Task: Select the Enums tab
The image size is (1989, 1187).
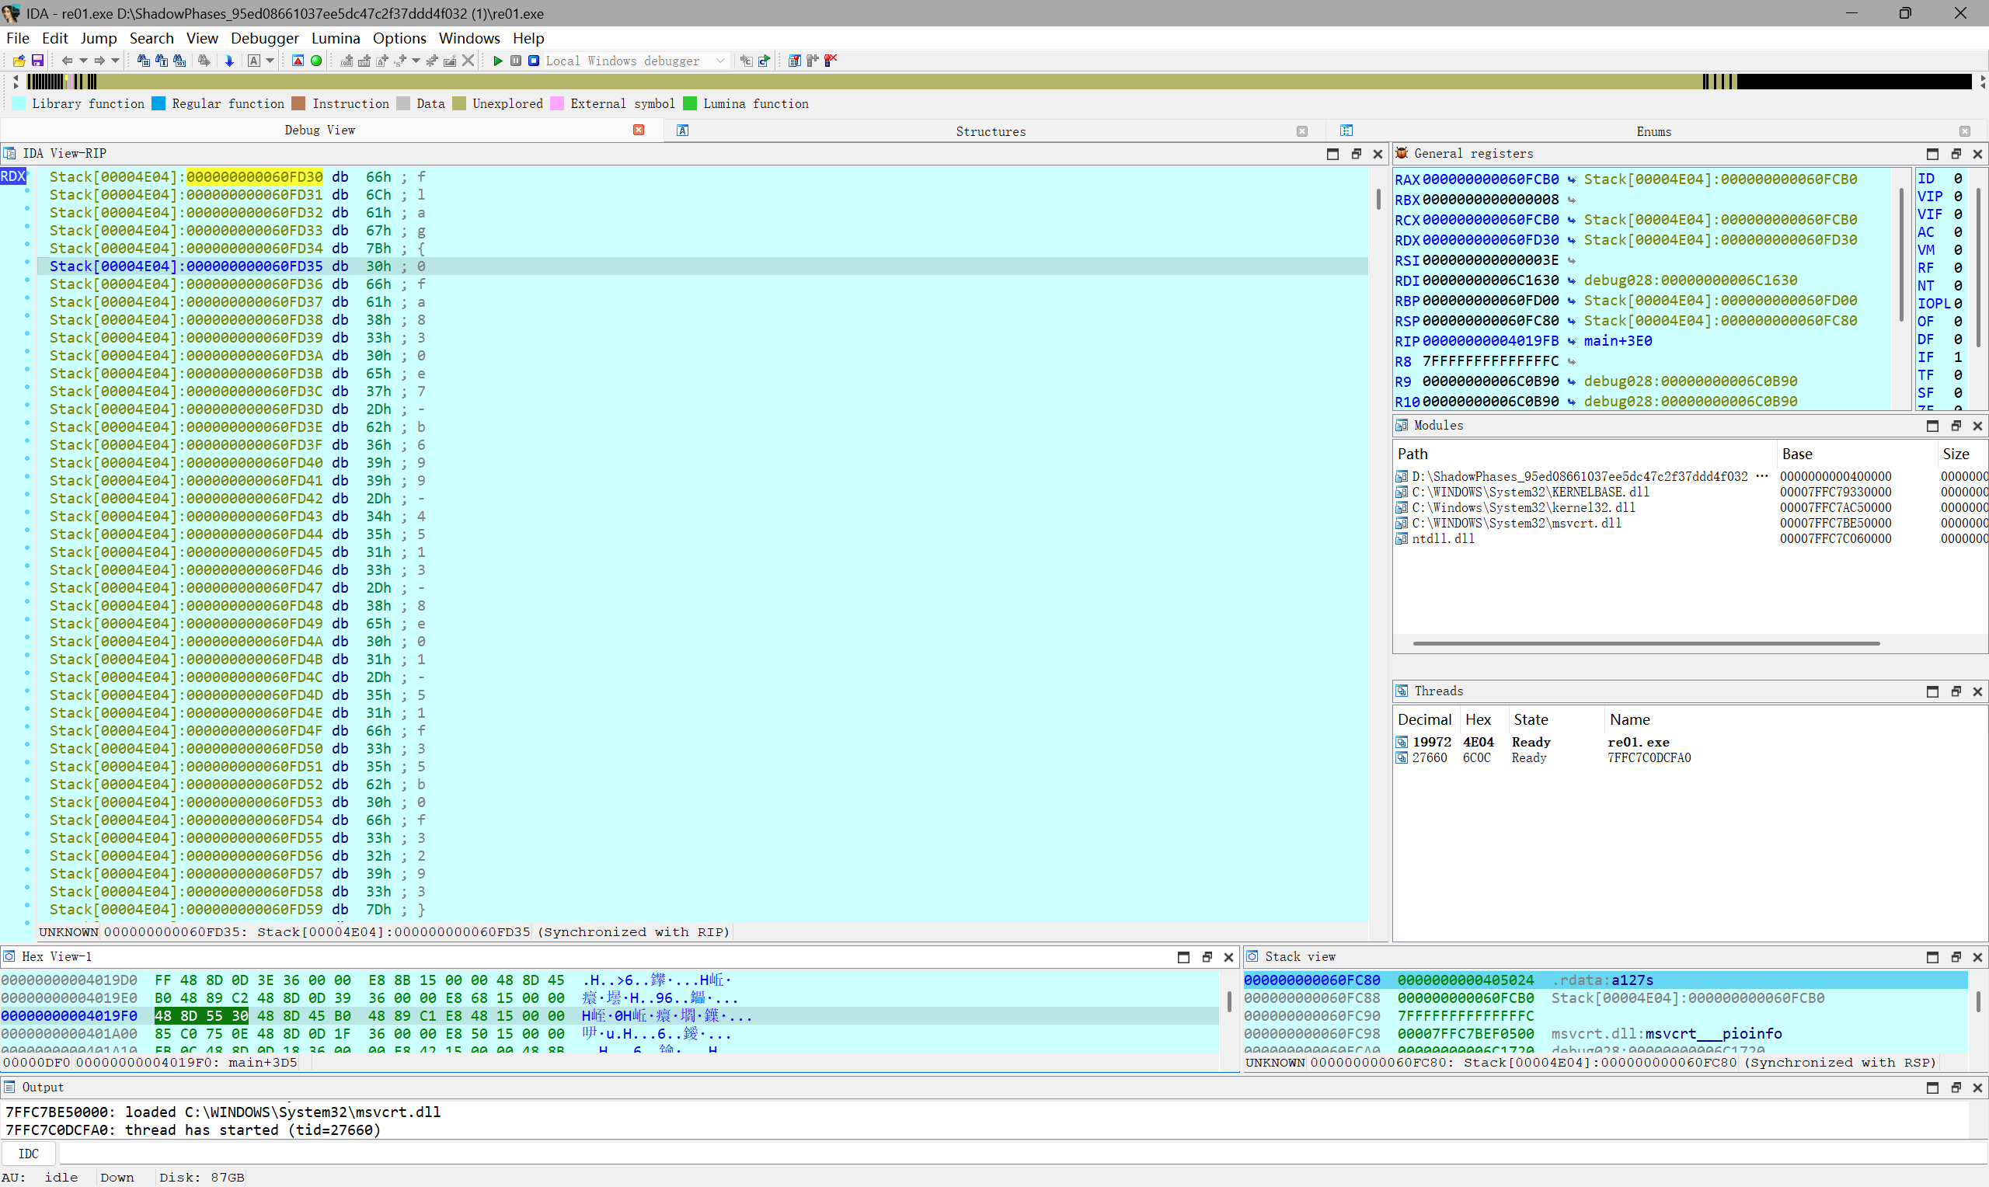Action: (x=1653, y=131)
